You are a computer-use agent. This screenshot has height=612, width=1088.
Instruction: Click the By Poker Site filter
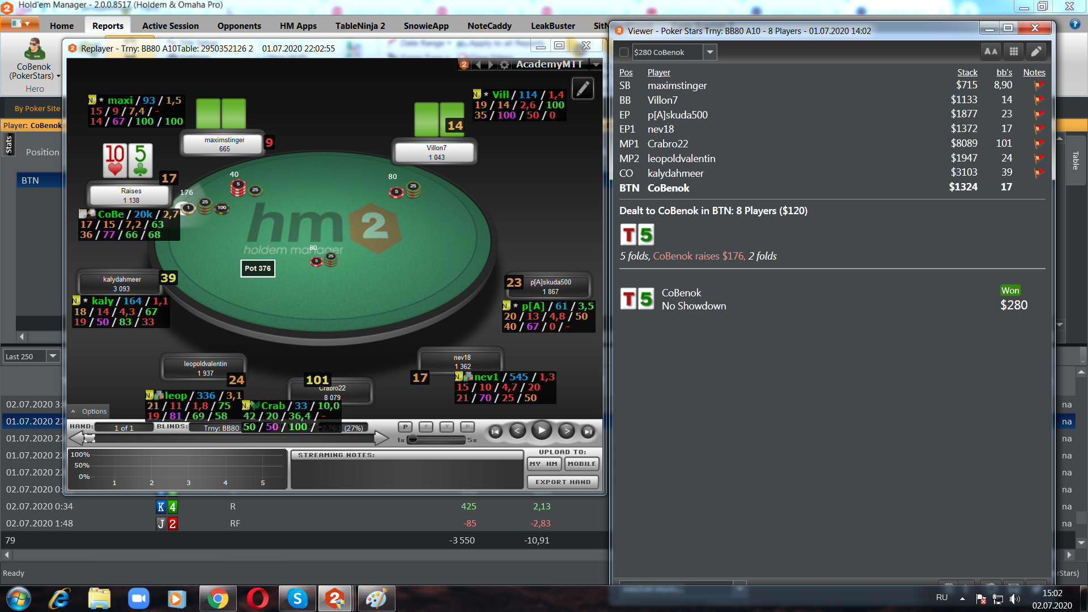pos(37,108)
